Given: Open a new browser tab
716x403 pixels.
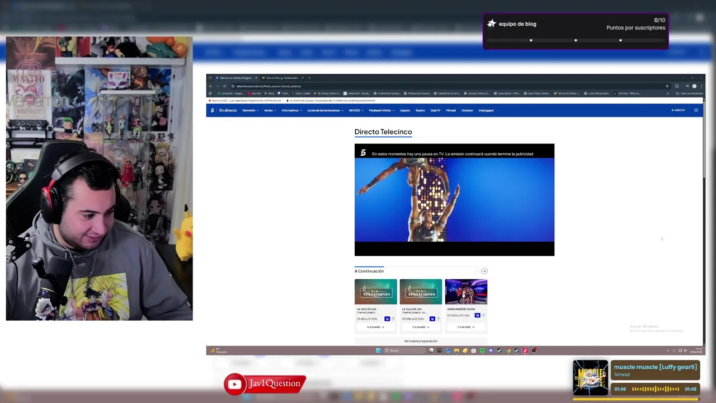Looking at the screenshot, I should [309, 78].
